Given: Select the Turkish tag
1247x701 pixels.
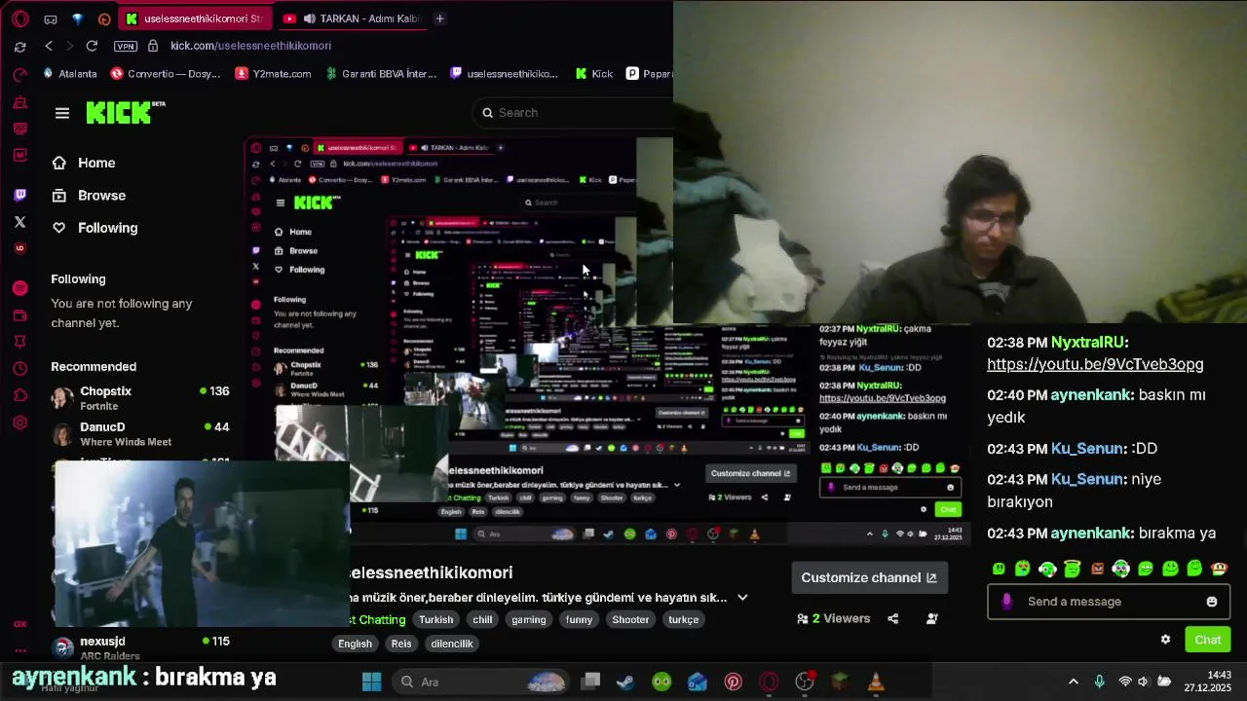Looking at the screenshot, I should (435, 619).
